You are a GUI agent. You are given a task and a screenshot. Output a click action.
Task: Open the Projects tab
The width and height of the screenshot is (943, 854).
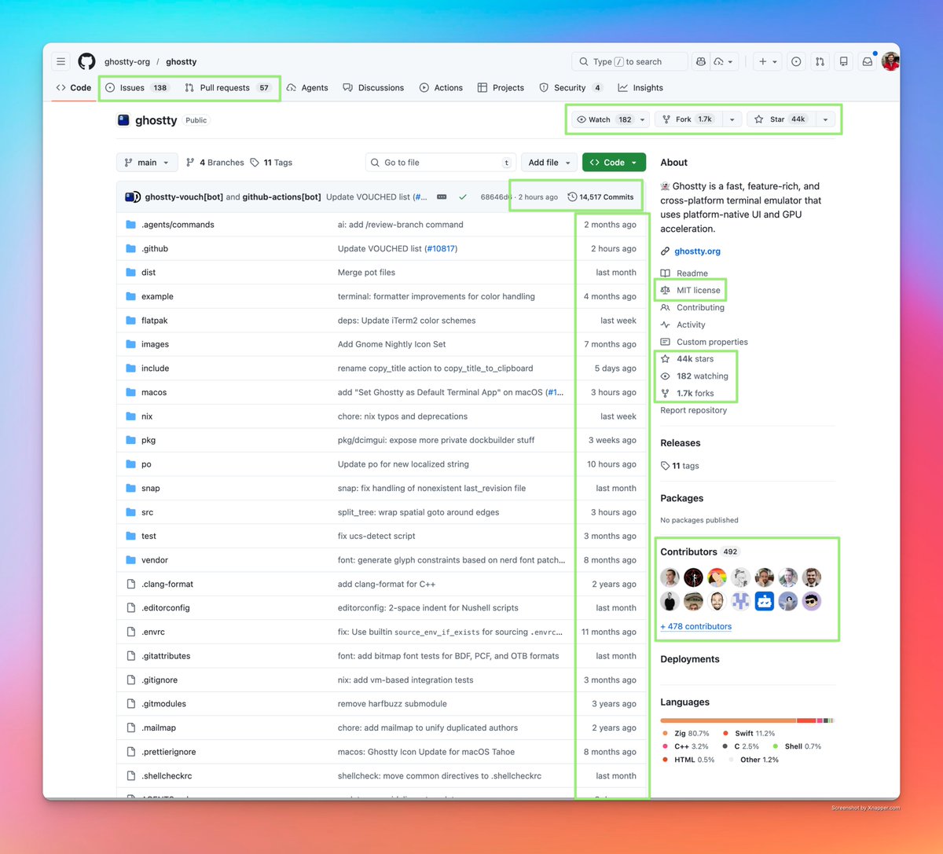pyautogui.click(x=501, y=88)
